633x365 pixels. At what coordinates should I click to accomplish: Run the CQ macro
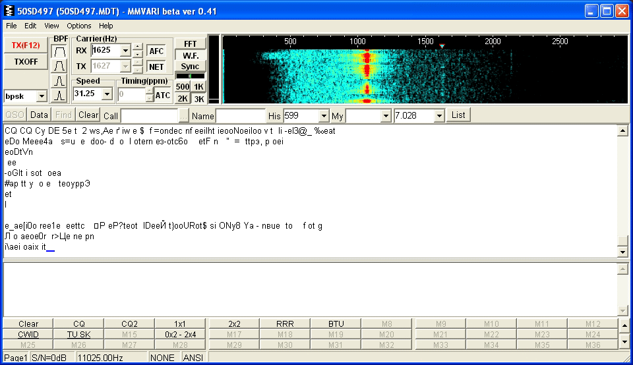pyautogui.click(x=79, y=324)
